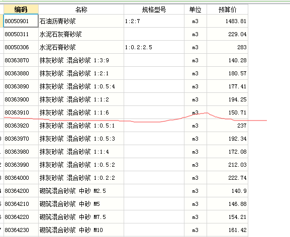Select 抹灰砂浆 混合砂浆 1:3:9 row
The height and width of the screenshot is (237, 290).
(x=126, y=60)
